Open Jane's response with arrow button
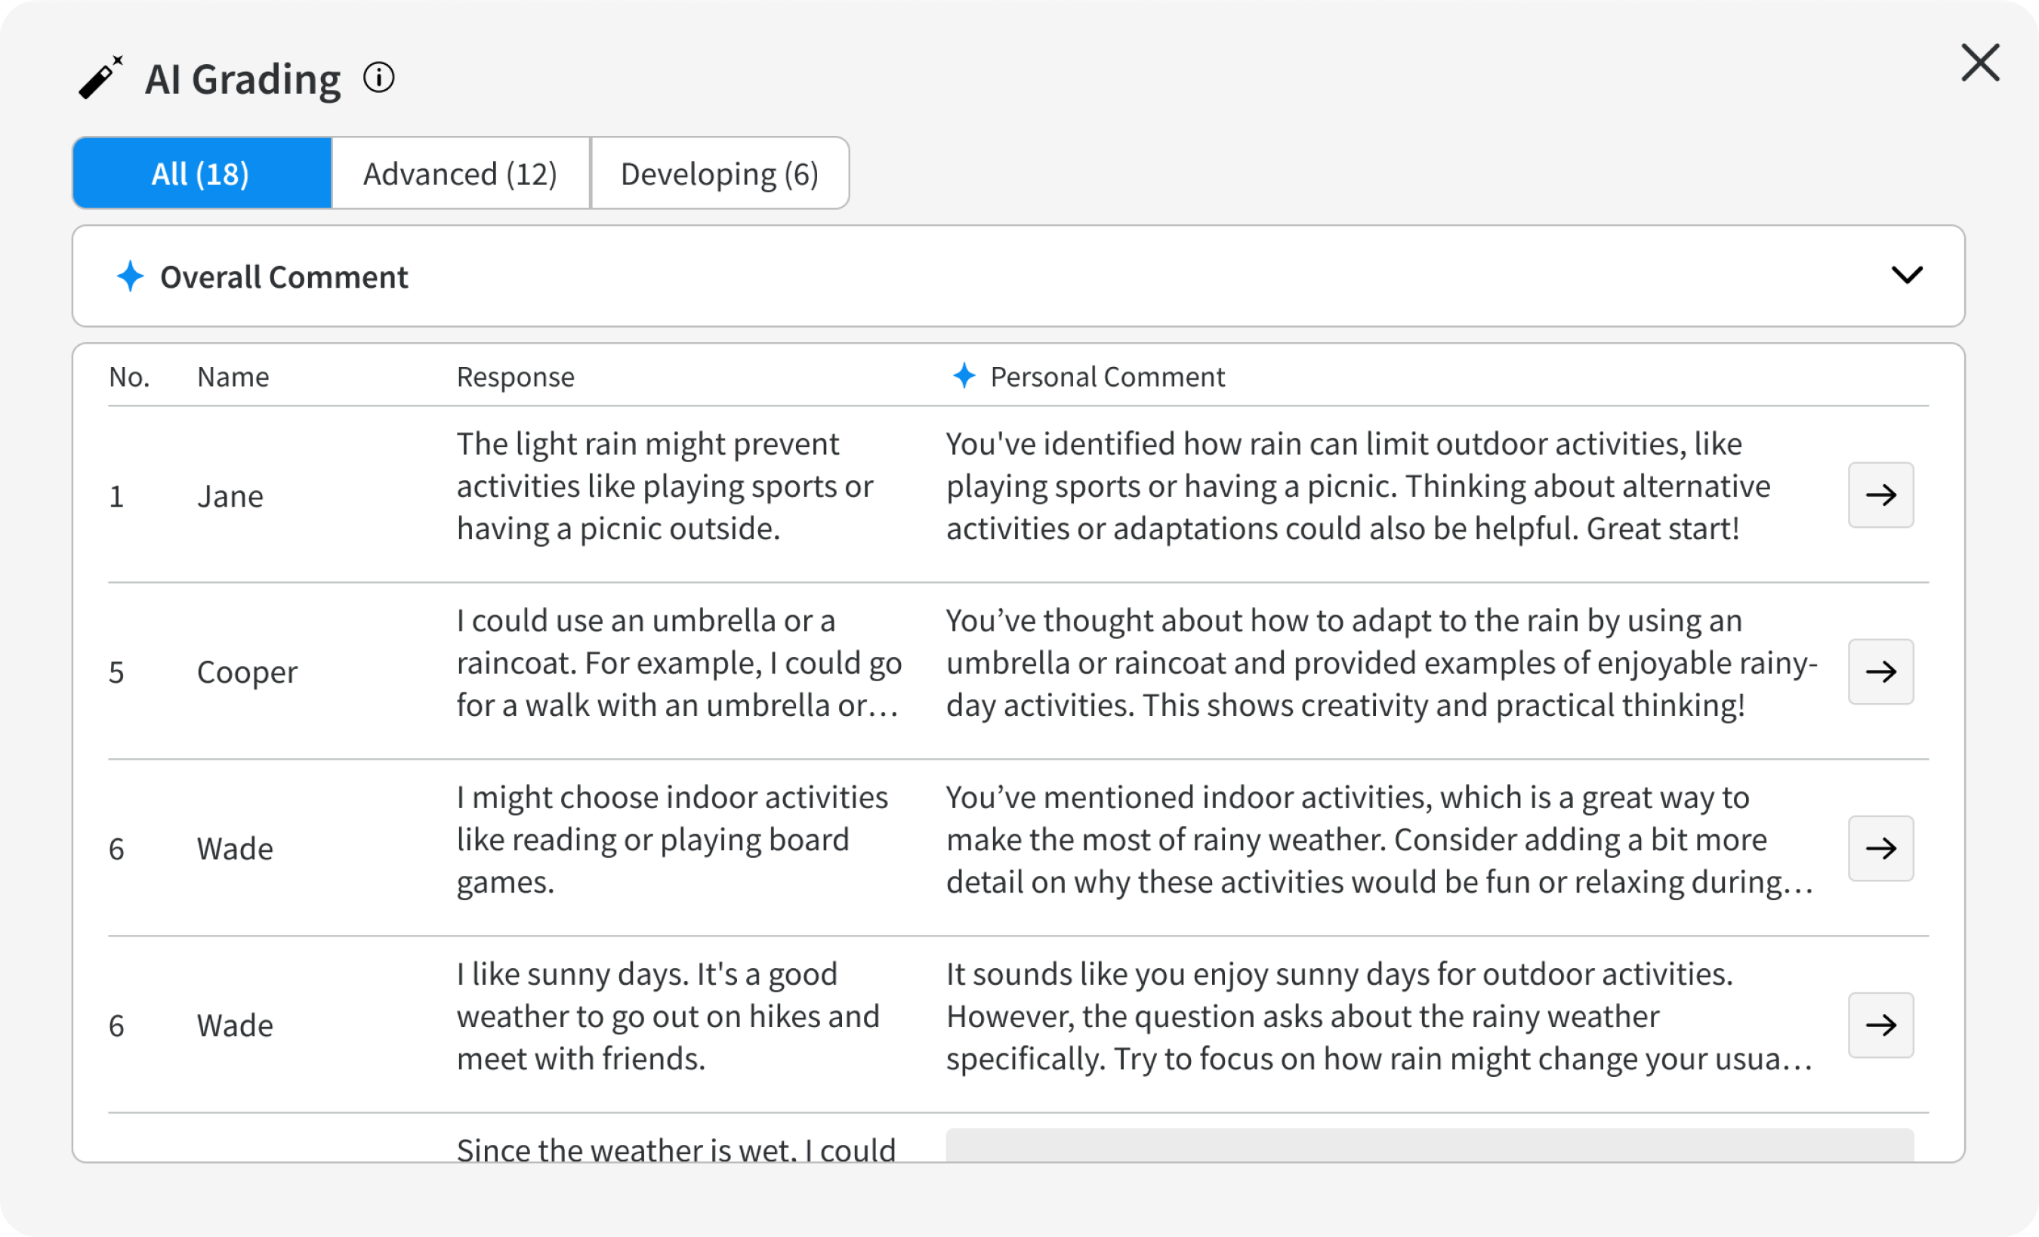The width and height of the screenshot is (2039, 1237). pyautogui.click(x=1880, y=495)
